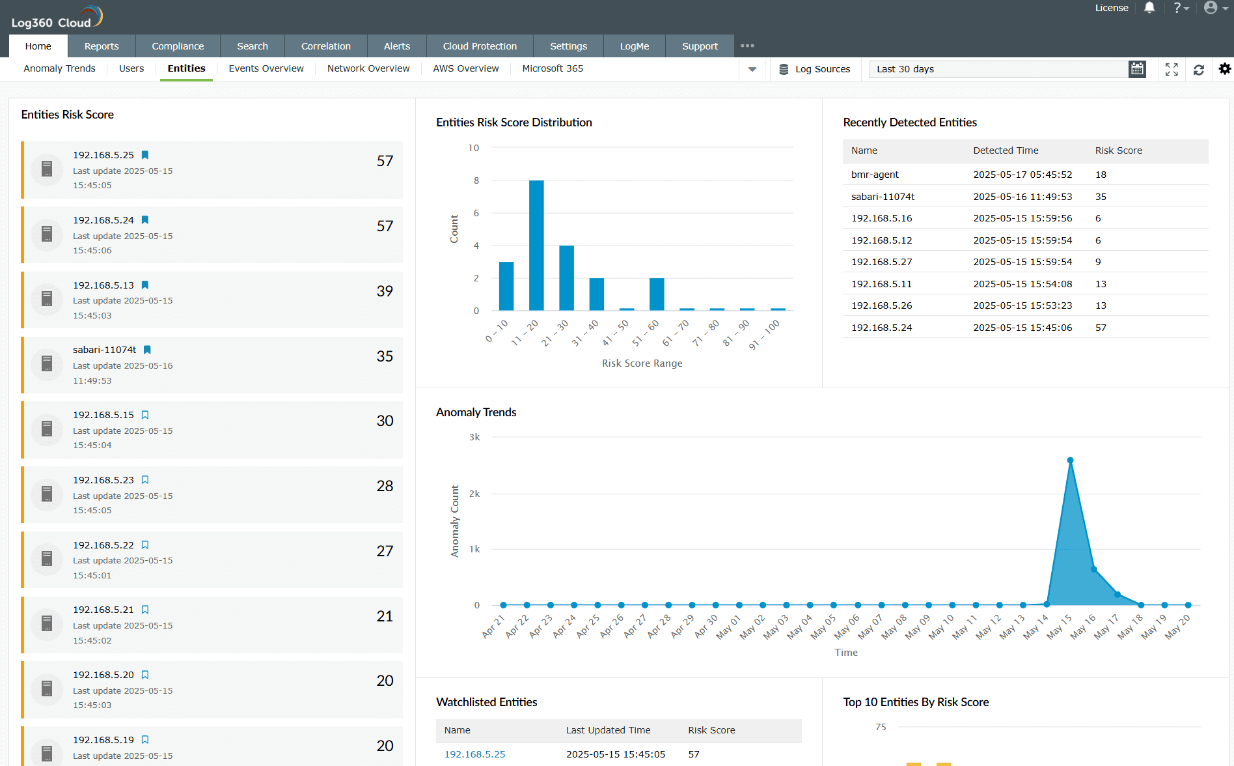
Task: Remove 192.168.5.24 from watchlist via bookmark
Action: (145, 220)
